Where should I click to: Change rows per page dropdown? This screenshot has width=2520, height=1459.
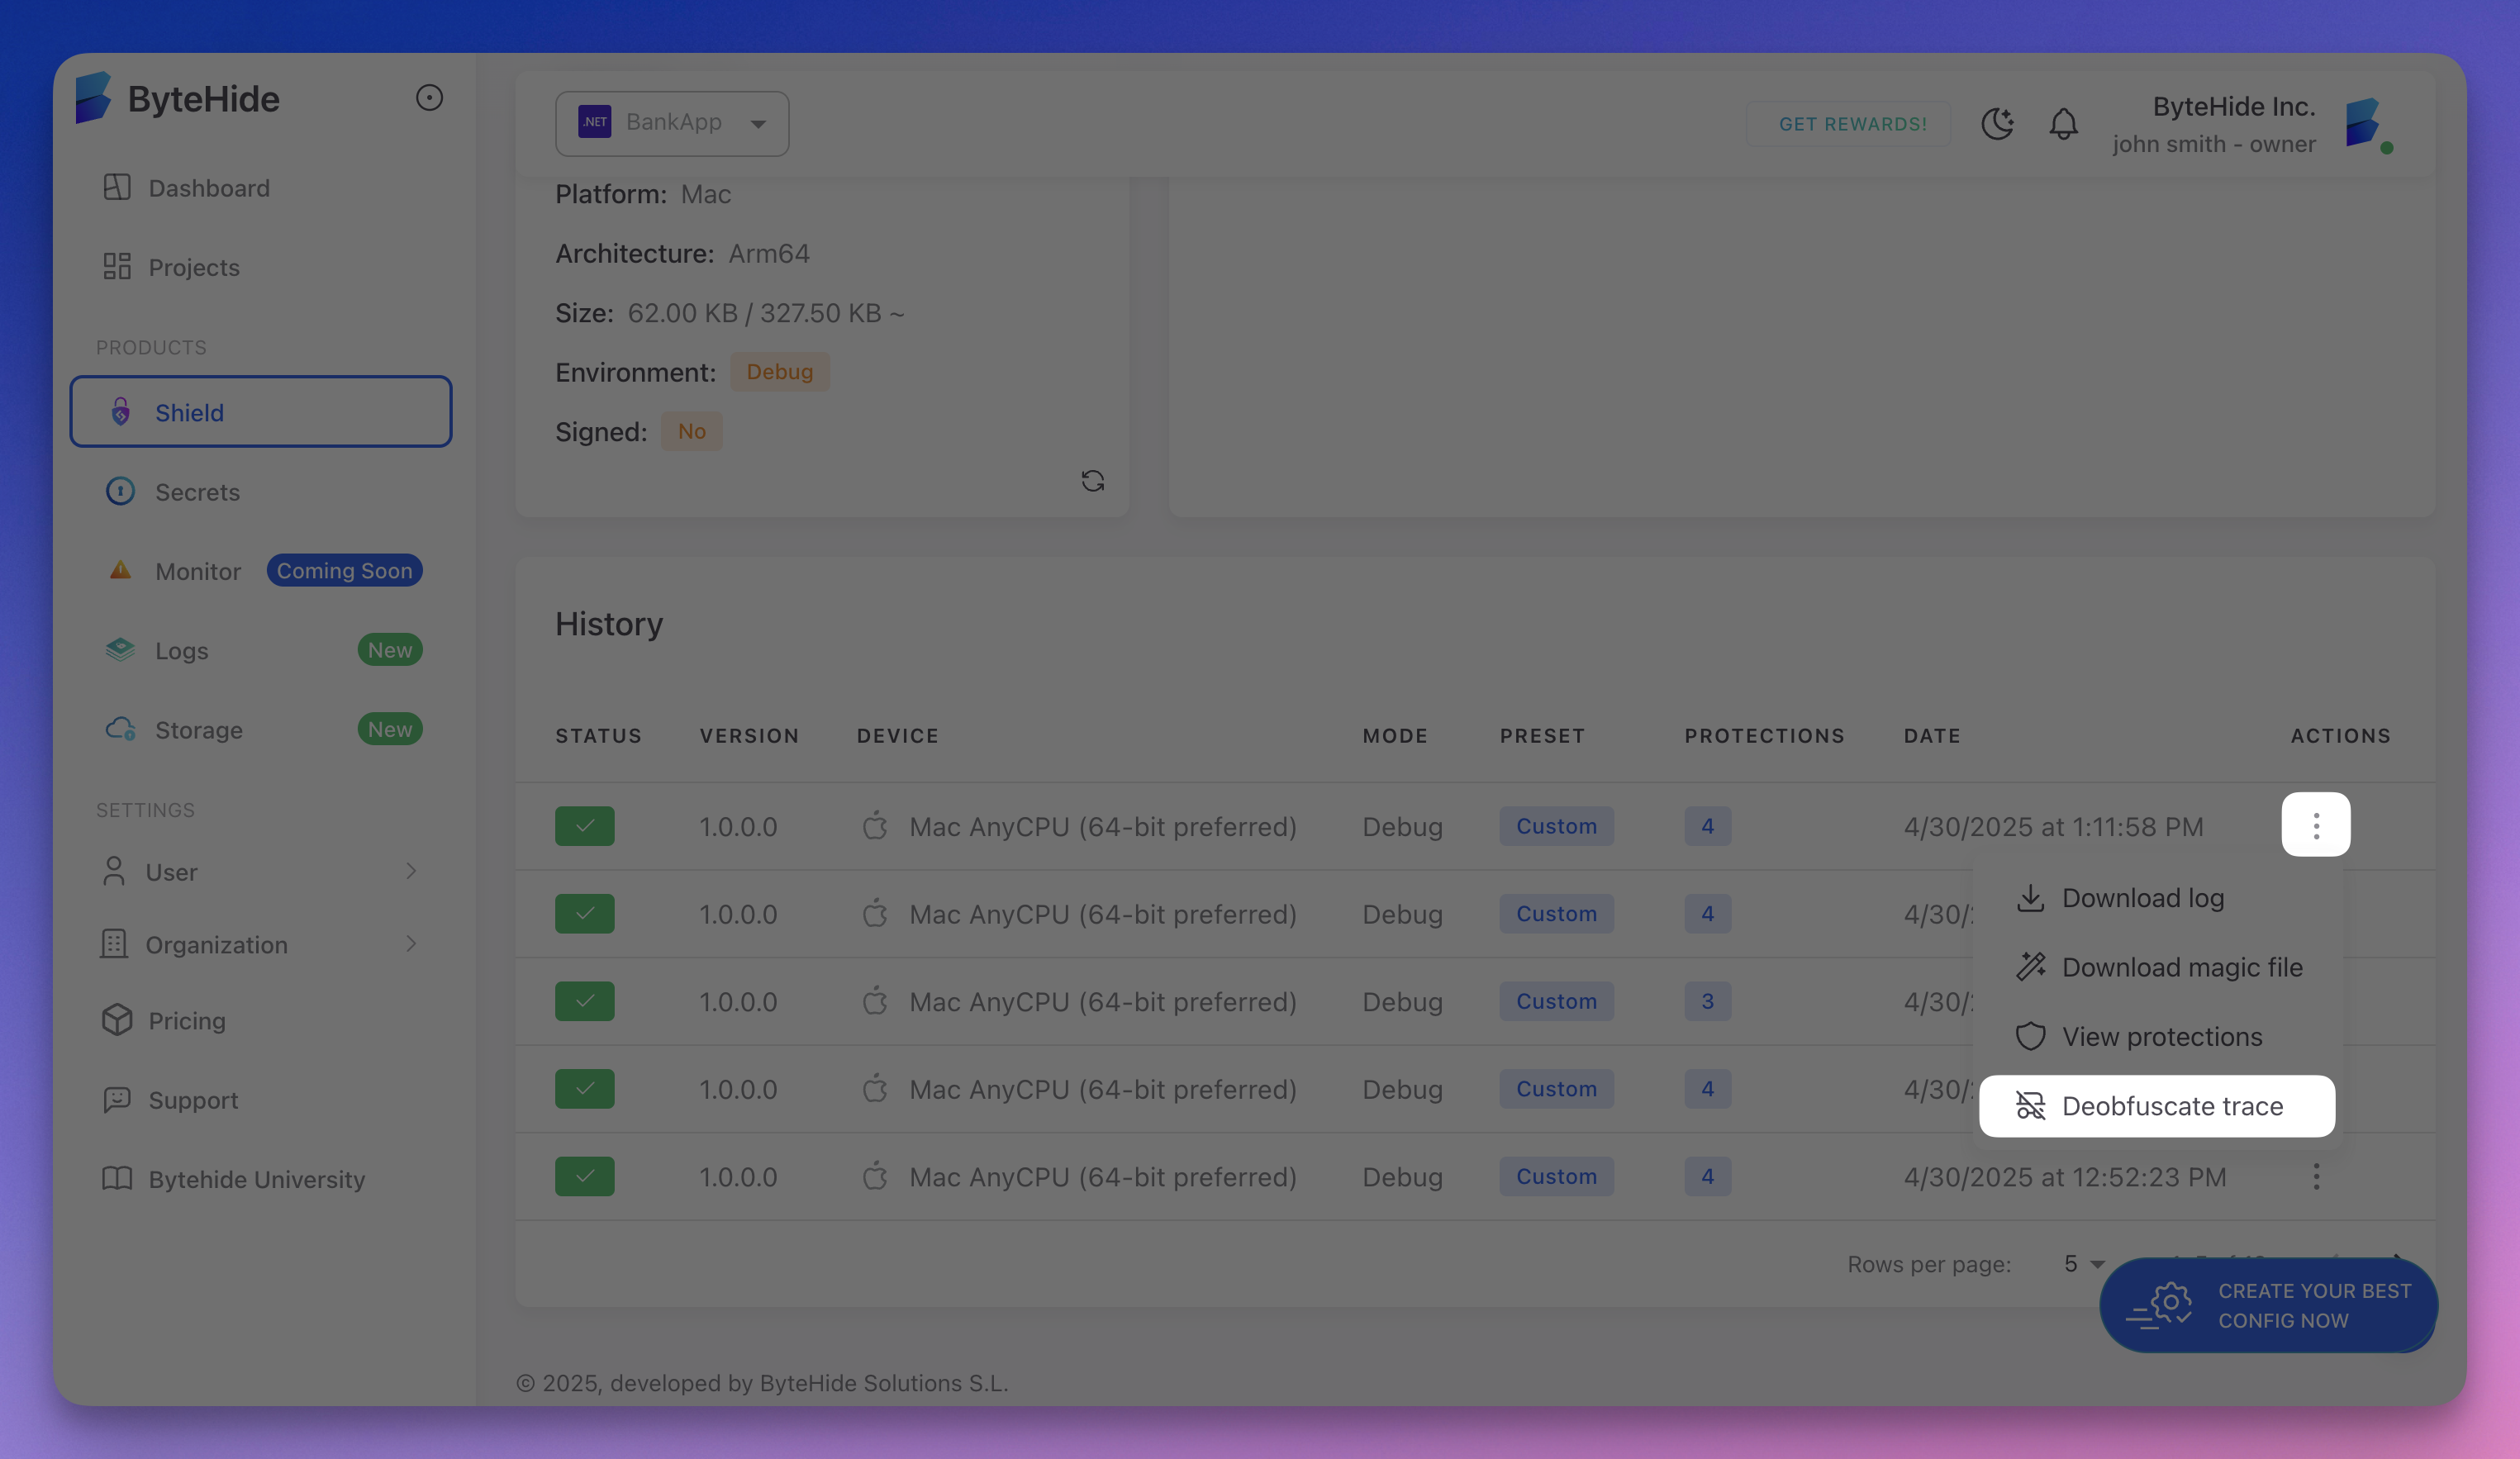[x=2083, y=1264]
